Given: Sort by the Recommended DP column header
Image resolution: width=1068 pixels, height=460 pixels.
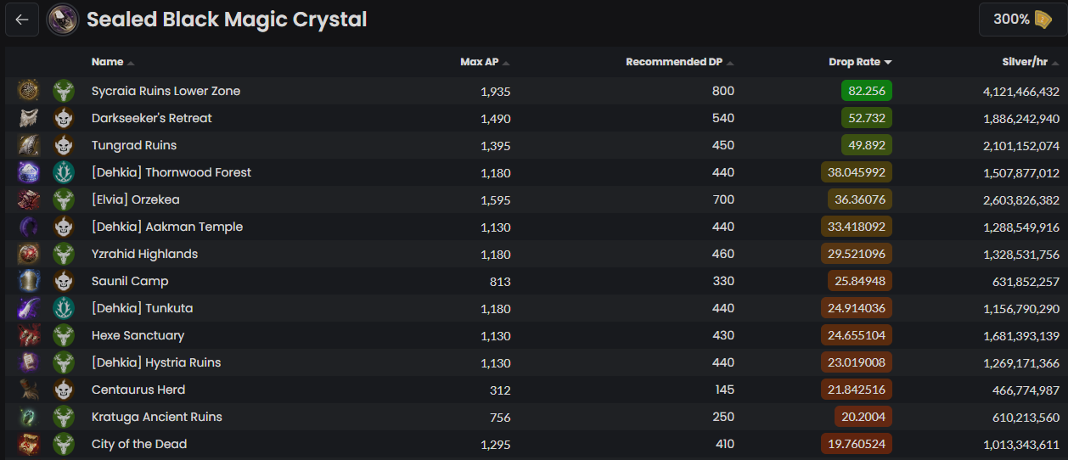Looking at the screenshot, I should coord(674,62).
